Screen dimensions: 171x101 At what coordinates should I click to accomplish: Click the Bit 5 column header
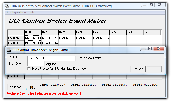point(118,32)
